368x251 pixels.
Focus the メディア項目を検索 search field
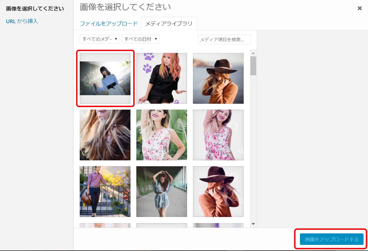click(224, 40)
